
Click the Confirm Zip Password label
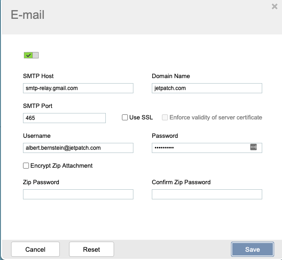tap(181, 182)
